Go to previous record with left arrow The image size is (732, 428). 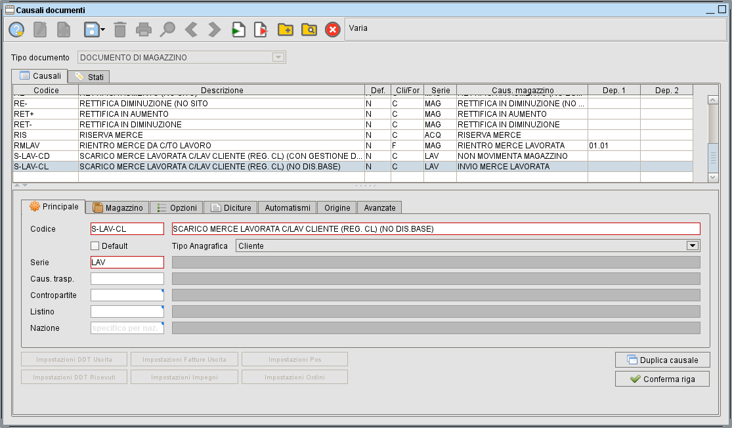pyautogui.click(x=191, y=30)
